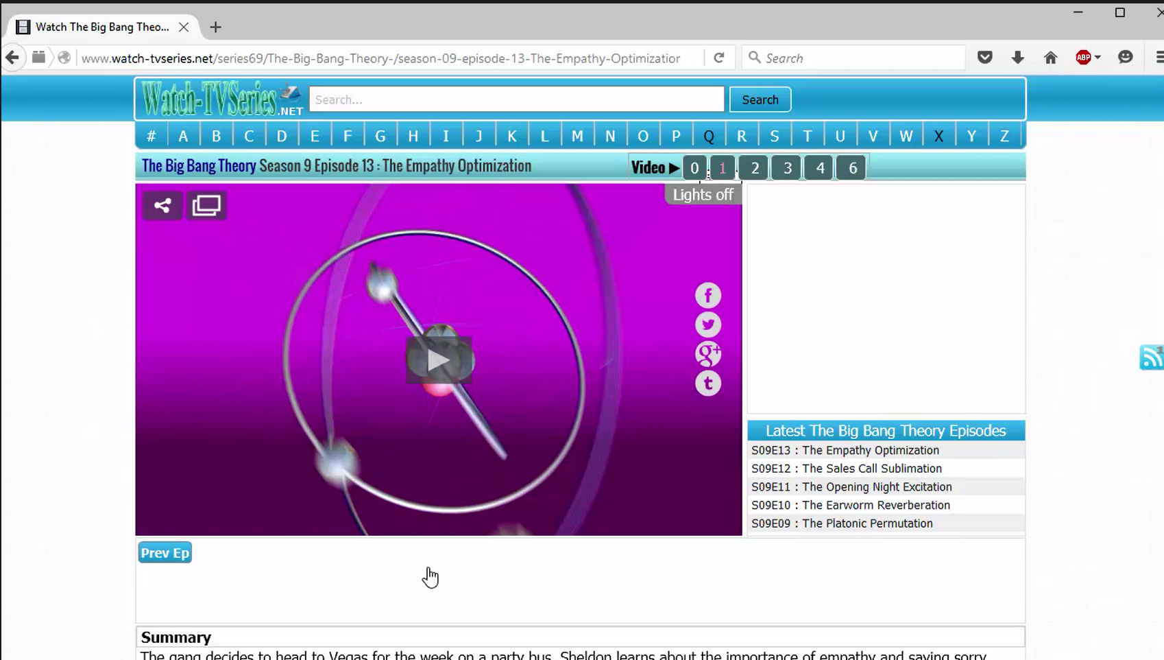Screen dimensions: 1164x660
Task: Browse series starting with letter F
Action: click(348, 136)
